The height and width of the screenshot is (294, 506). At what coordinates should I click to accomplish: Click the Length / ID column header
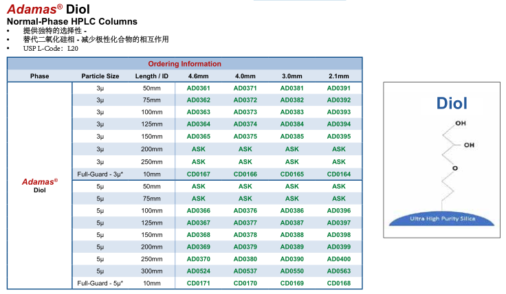point(152,76)
